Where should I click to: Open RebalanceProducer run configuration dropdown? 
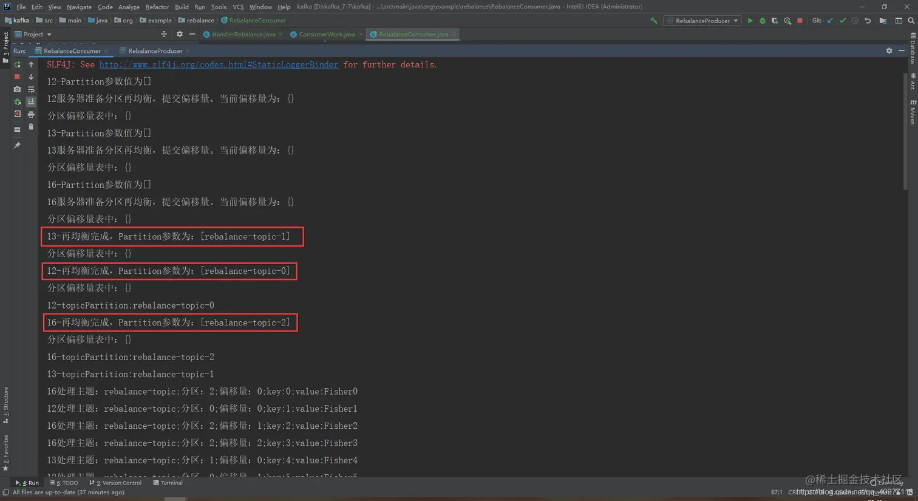(702, 21)
